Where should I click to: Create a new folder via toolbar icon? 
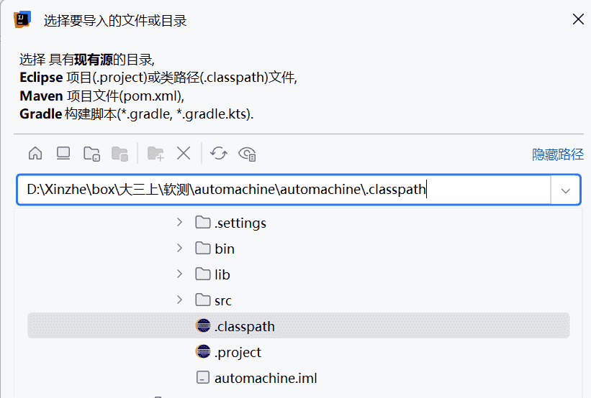155,153
